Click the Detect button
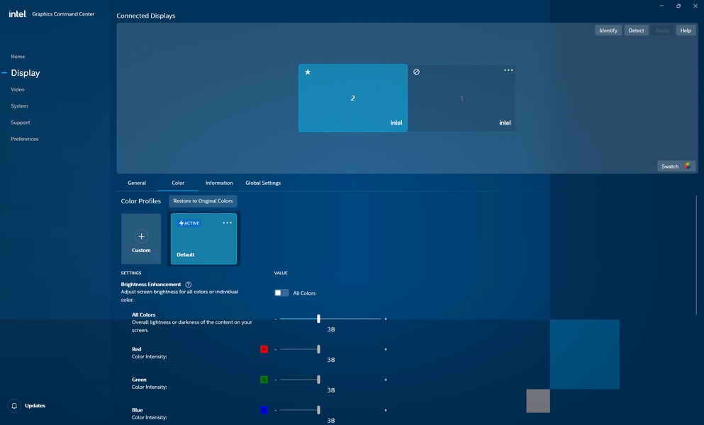 coord(636,30)
